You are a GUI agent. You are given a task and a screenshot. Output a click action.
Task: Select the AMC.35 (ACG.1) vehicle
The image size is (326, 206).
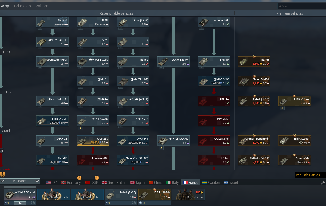(53, 42)
